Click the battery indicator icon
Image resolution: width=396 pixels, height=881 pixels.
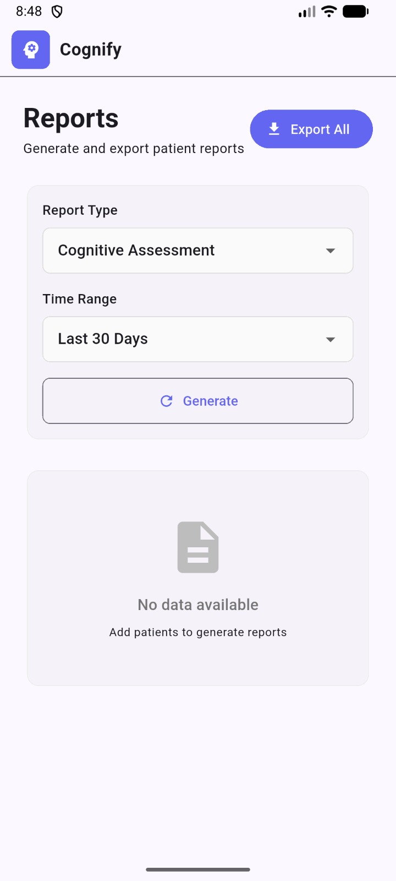[355, 11]
